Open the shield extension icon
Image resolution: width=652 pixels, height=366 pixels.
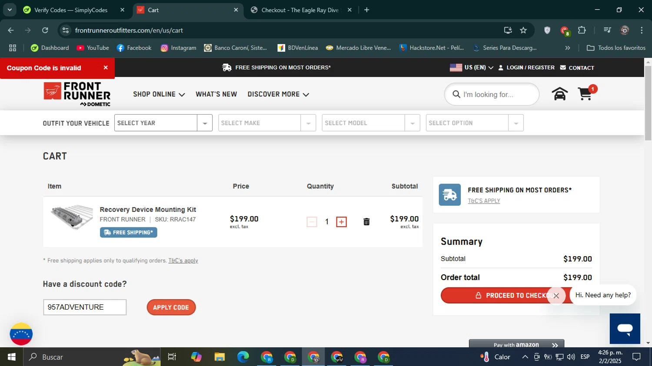point(547,30)
